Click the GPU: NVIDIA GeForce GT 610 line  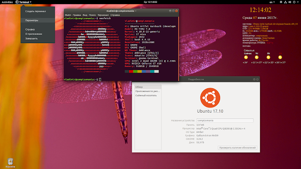coord(143,63)
